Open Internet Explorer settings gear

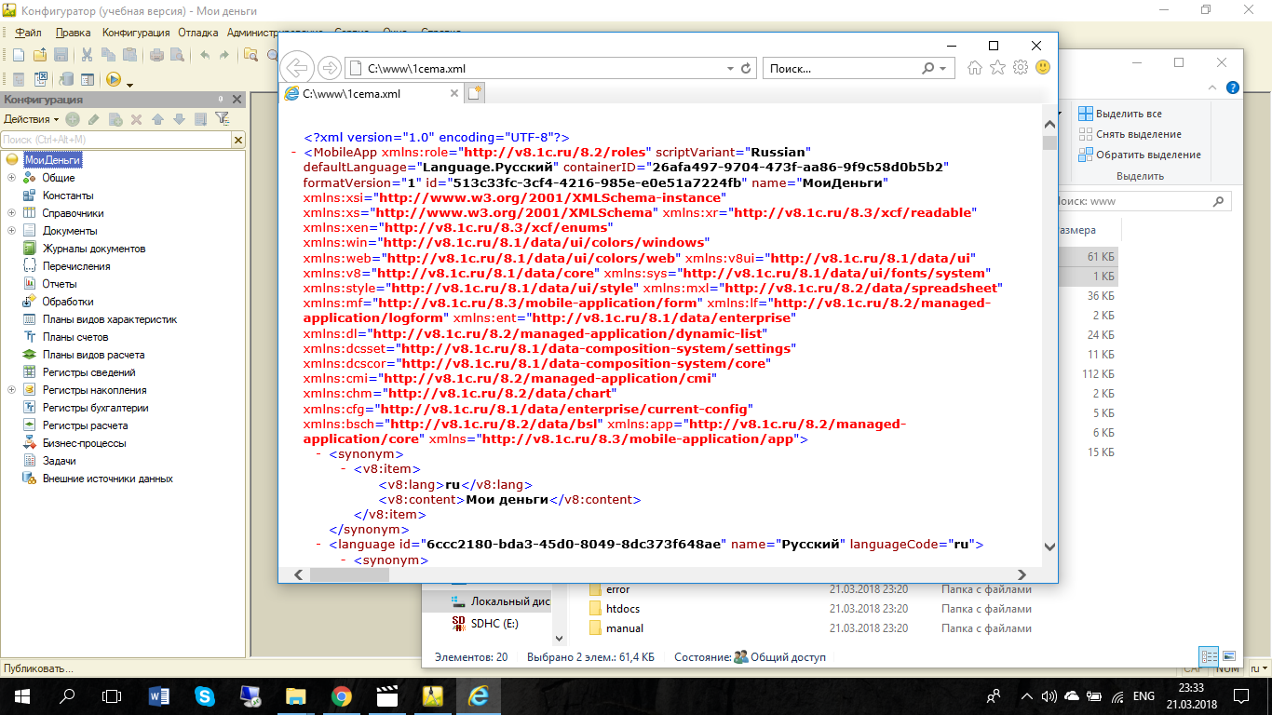(1021, 68)
